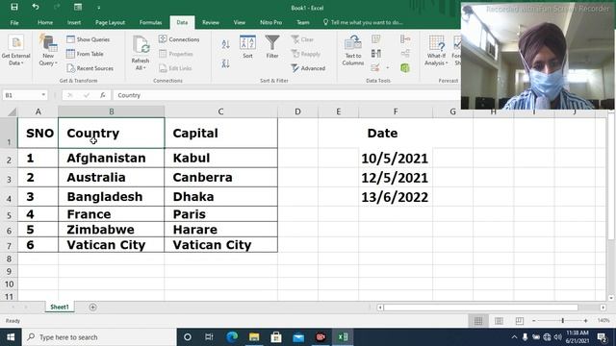Click the Relationships icon
This screenshot has width=616, height=346.
tap(405, 54)
